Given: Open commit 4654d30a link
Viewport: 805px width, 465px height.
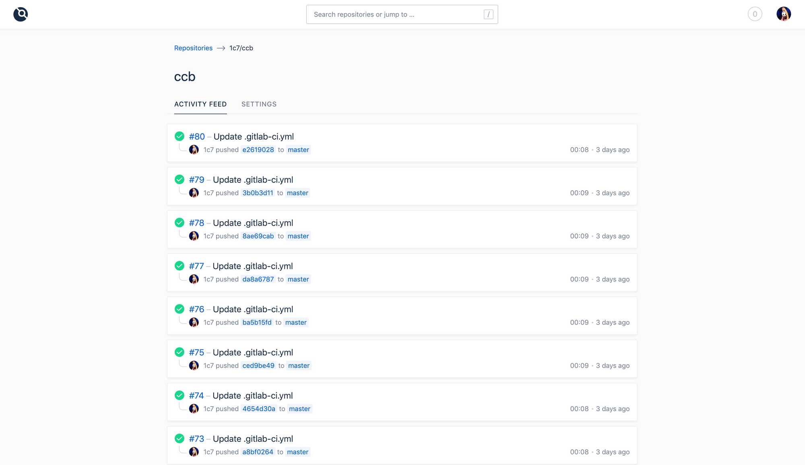Looking at the screenshot, I should 259,409.
